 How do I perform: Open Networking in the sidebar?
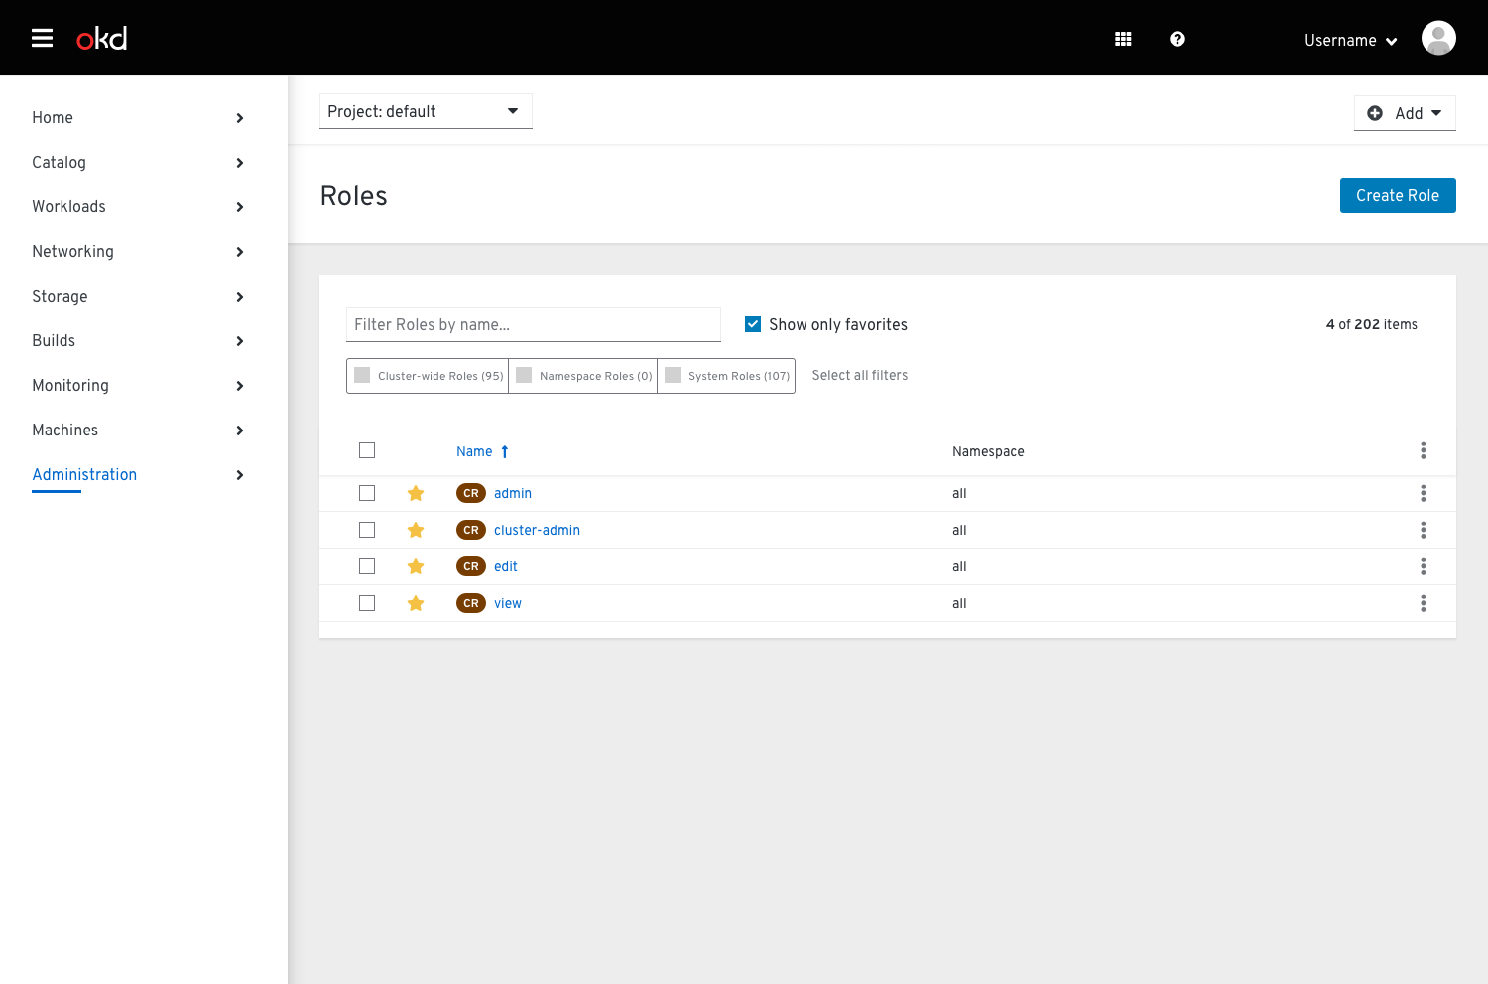click(x=72, y=251)
